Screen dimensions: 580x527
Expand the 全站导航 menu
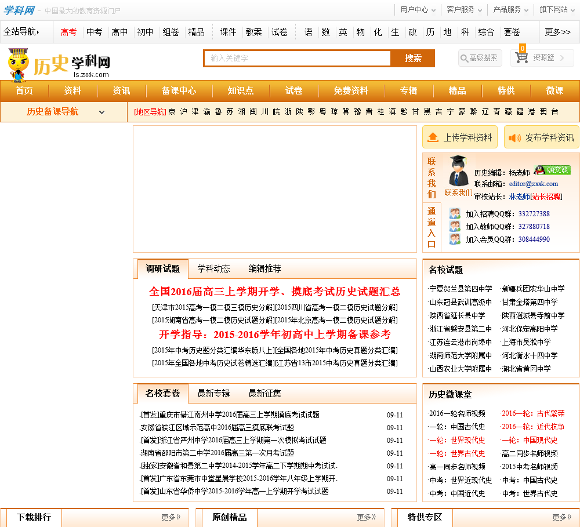click(x=21, y=32)
